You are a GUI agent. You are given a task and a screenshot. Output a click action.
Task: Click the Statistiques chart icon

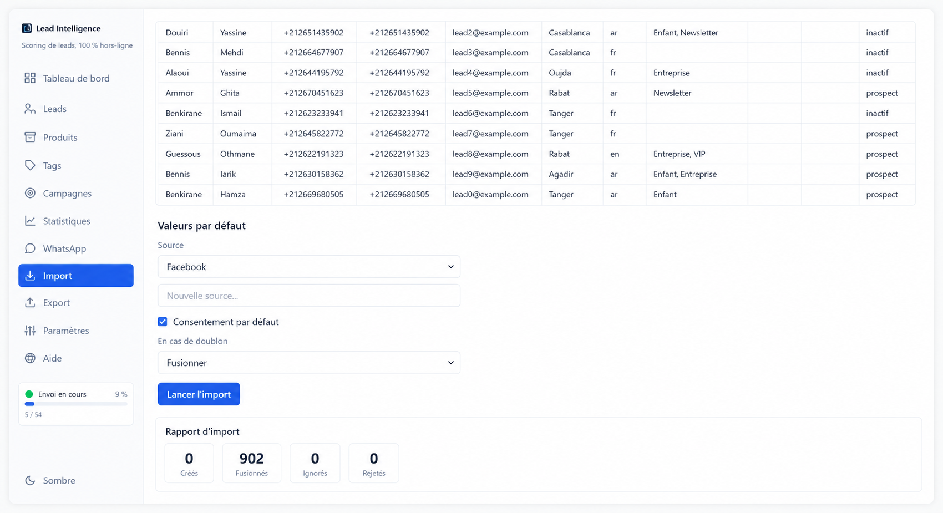[x=30, y=221]
